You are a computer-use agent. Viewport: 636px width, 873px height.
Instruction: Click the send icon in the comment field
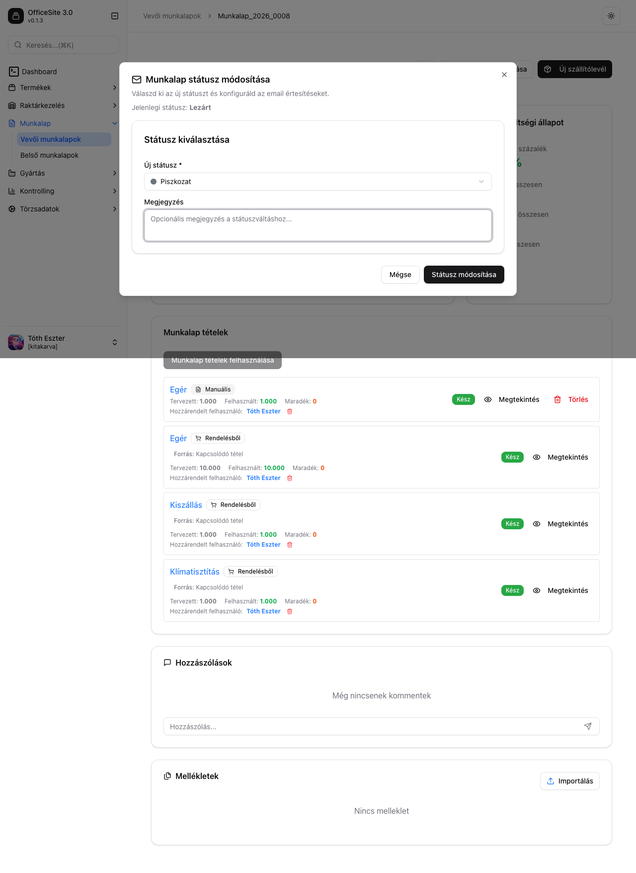pos(588,726)
